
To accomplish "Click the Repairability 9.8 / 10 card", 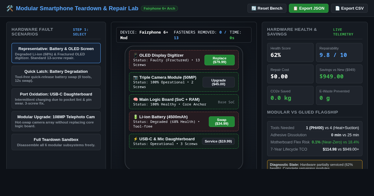I will pos(339,53).
